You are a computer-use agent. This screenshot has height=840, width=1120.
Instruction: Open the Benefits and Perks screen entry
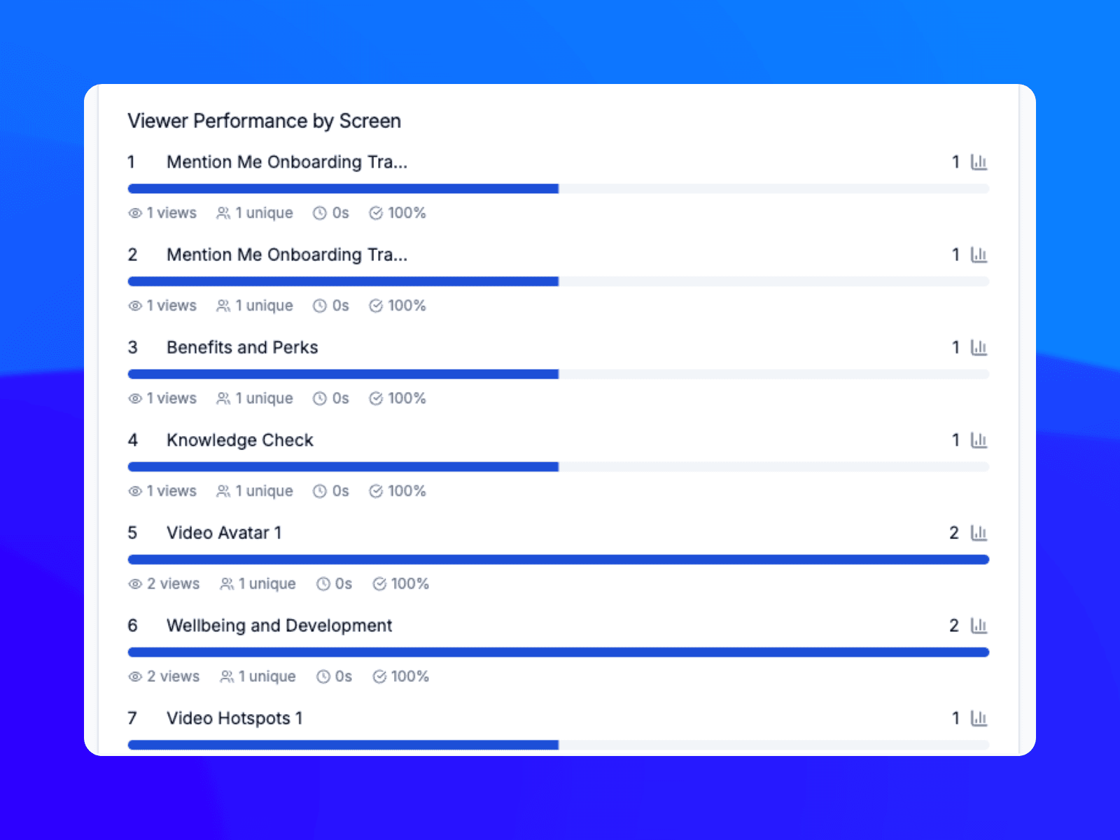pyautogui.click(x=241, y=347)
